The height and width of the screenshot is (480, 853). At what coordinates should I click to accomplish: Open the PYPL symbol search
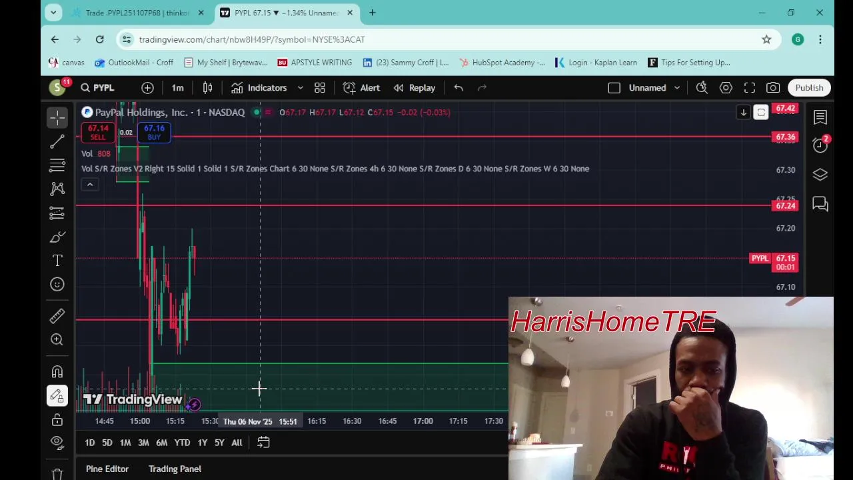click(98, 87)
